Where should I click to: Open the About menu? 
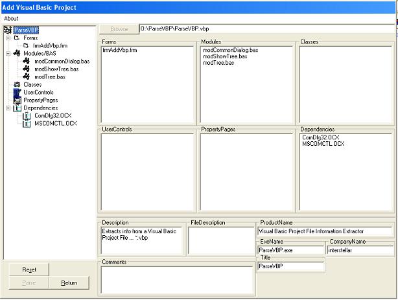point(11,18)
